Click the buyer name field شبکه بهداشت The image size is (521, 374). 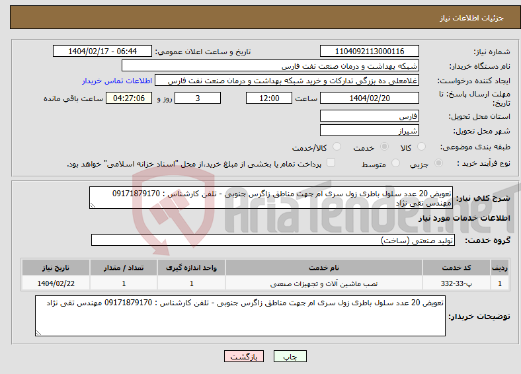(270, 66)
